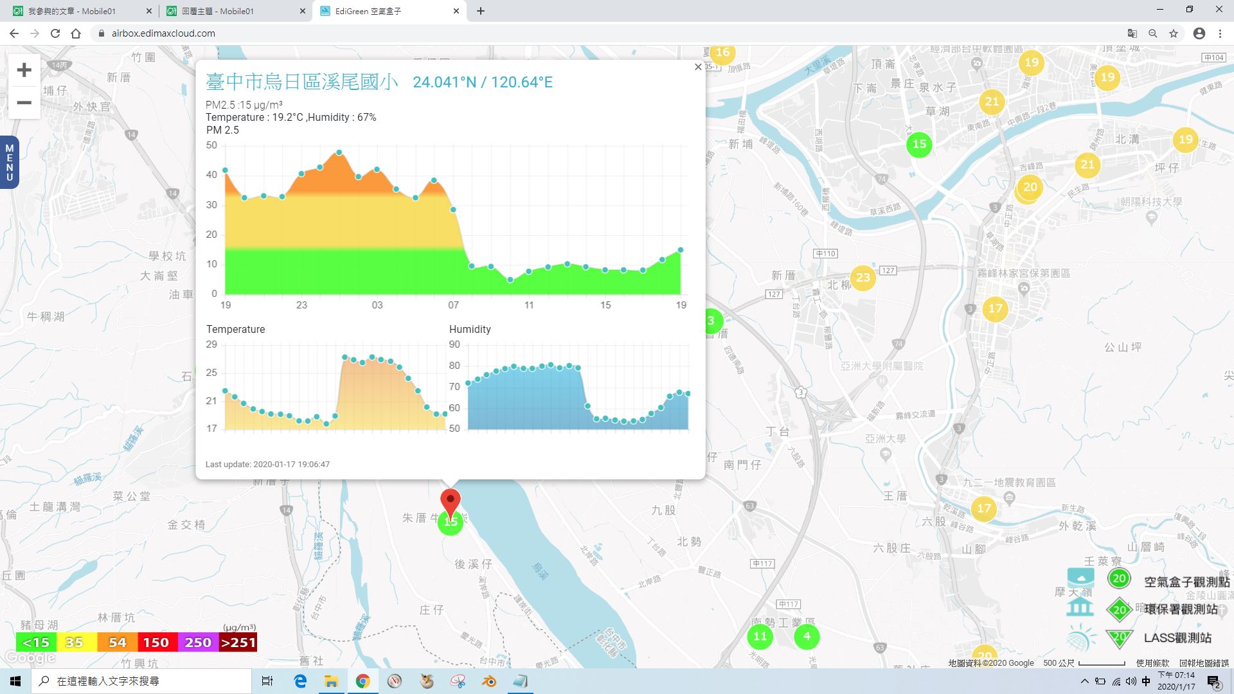The image size is (1234, 694).
Task: Click the PM2.5 peak data point near 50
Action: (339, 152)
